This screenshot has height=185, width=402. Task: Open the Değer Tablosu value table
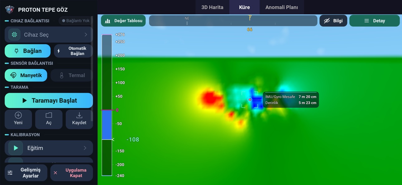point(123,21)
